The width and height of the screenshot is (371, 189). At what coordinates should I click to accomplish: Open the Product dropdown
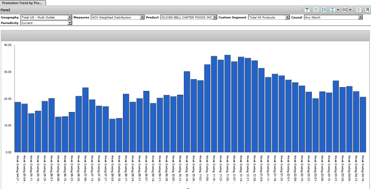point(215,17)
